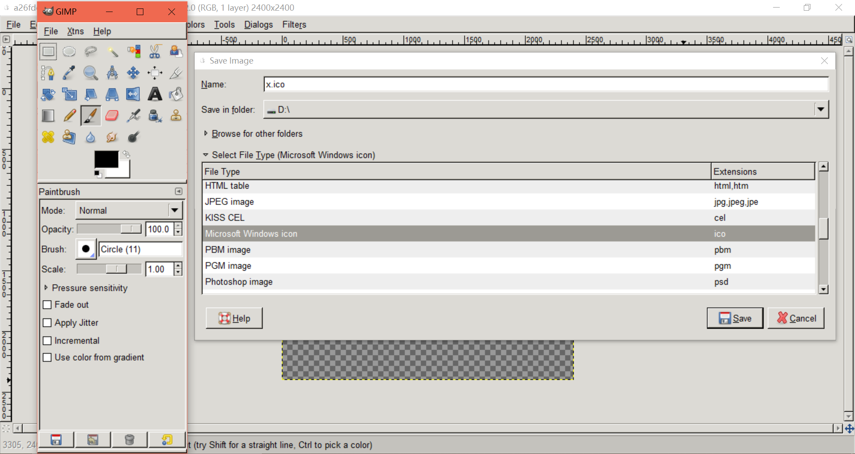Click the Save button
Screen dimensions: 855x454
point(735,318)
